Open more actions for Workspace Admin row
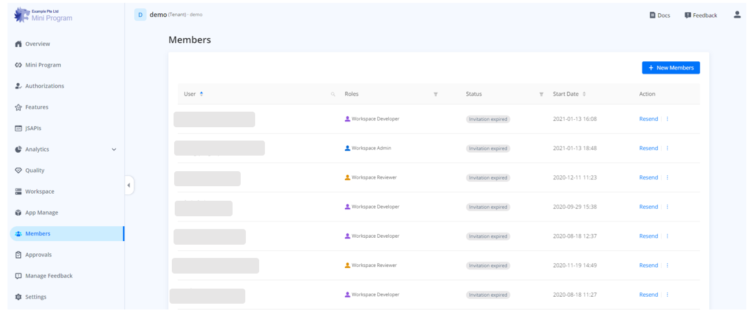The width and height of the screenshot is (748, 310). [667, 149]
